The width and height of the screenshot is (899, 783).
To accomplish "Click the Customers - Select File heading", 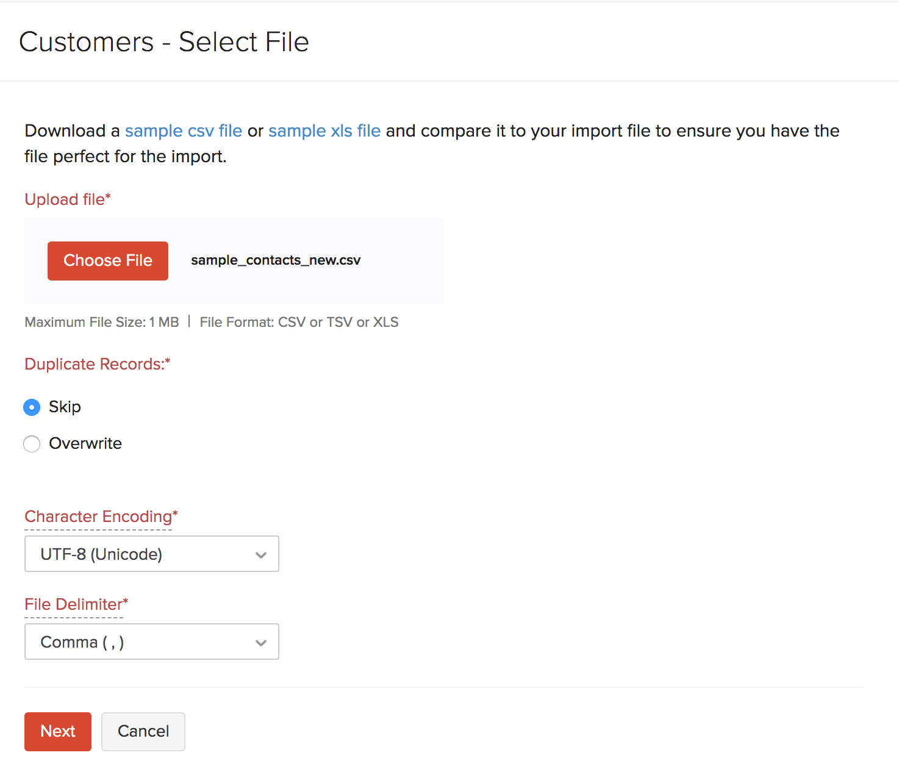I will click(x=164, y=42).
